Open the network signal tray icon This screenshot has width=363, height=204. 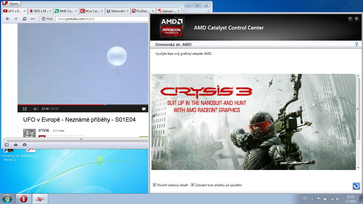(331, 199)
